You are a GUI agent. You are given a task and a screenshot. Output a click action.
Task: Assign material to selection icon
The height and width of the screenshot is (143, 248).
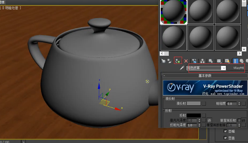(x=178, y=61)
